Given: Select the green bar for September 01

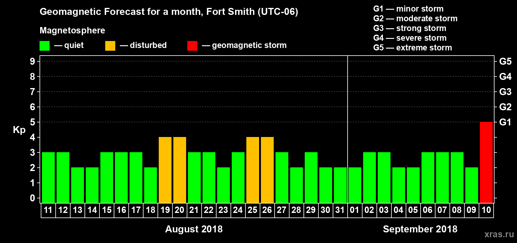Looking at the screenshot, I should [x=355, y=185].
